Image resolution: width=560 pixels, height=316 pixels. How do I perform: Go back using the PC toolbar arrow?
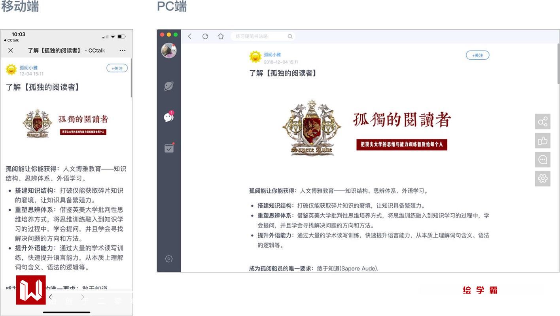click(190, 36)
